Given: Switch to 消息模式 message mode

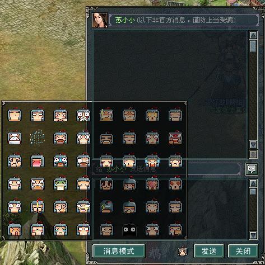Looking at the screenshot, I should pyautogui.click(x=119, y=251).
